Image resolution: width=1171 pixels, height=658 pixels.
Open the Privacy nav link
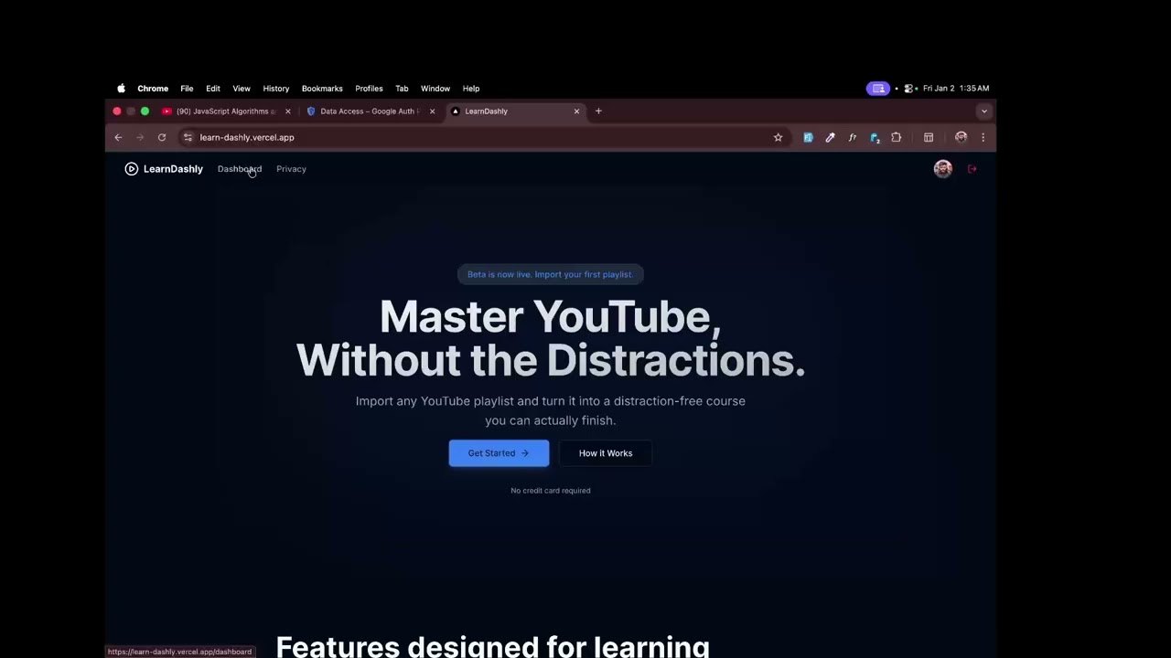coord(291,169)
